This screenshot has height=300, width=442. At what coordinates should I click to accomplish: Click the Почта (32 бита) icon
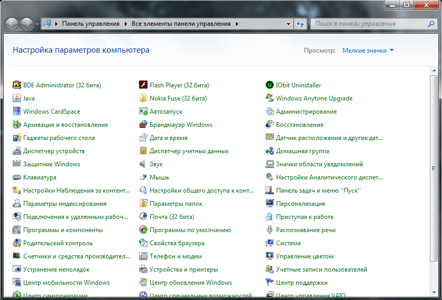143,217
